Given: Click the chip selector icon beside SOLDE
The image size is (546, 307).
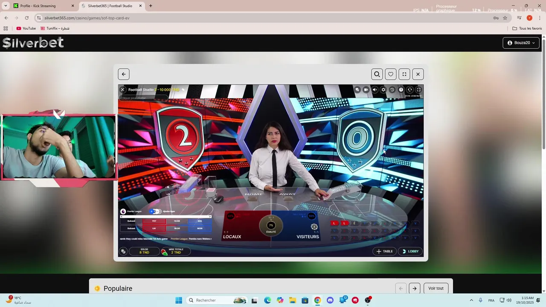Looking at the screenshot, I should tap(123, 252).
